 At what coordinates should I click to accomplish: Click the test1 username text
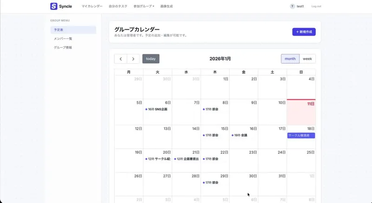tap(300, 7)
